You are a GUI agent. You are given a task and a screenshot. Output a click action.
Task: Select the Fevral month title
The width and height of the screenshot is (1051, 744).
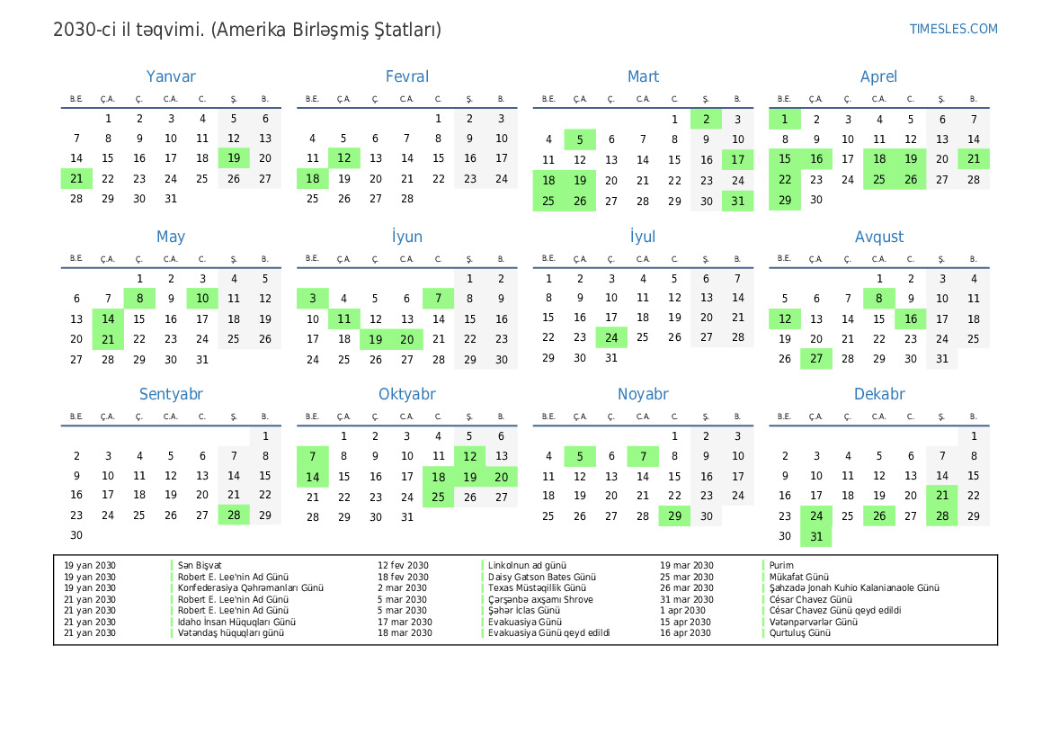[406, 76]
